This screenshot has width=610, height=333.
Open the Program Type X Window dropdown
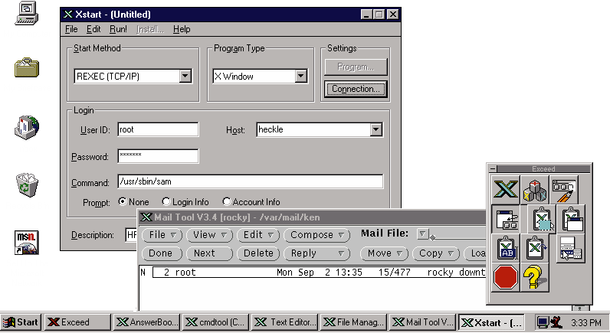point(300,76)
